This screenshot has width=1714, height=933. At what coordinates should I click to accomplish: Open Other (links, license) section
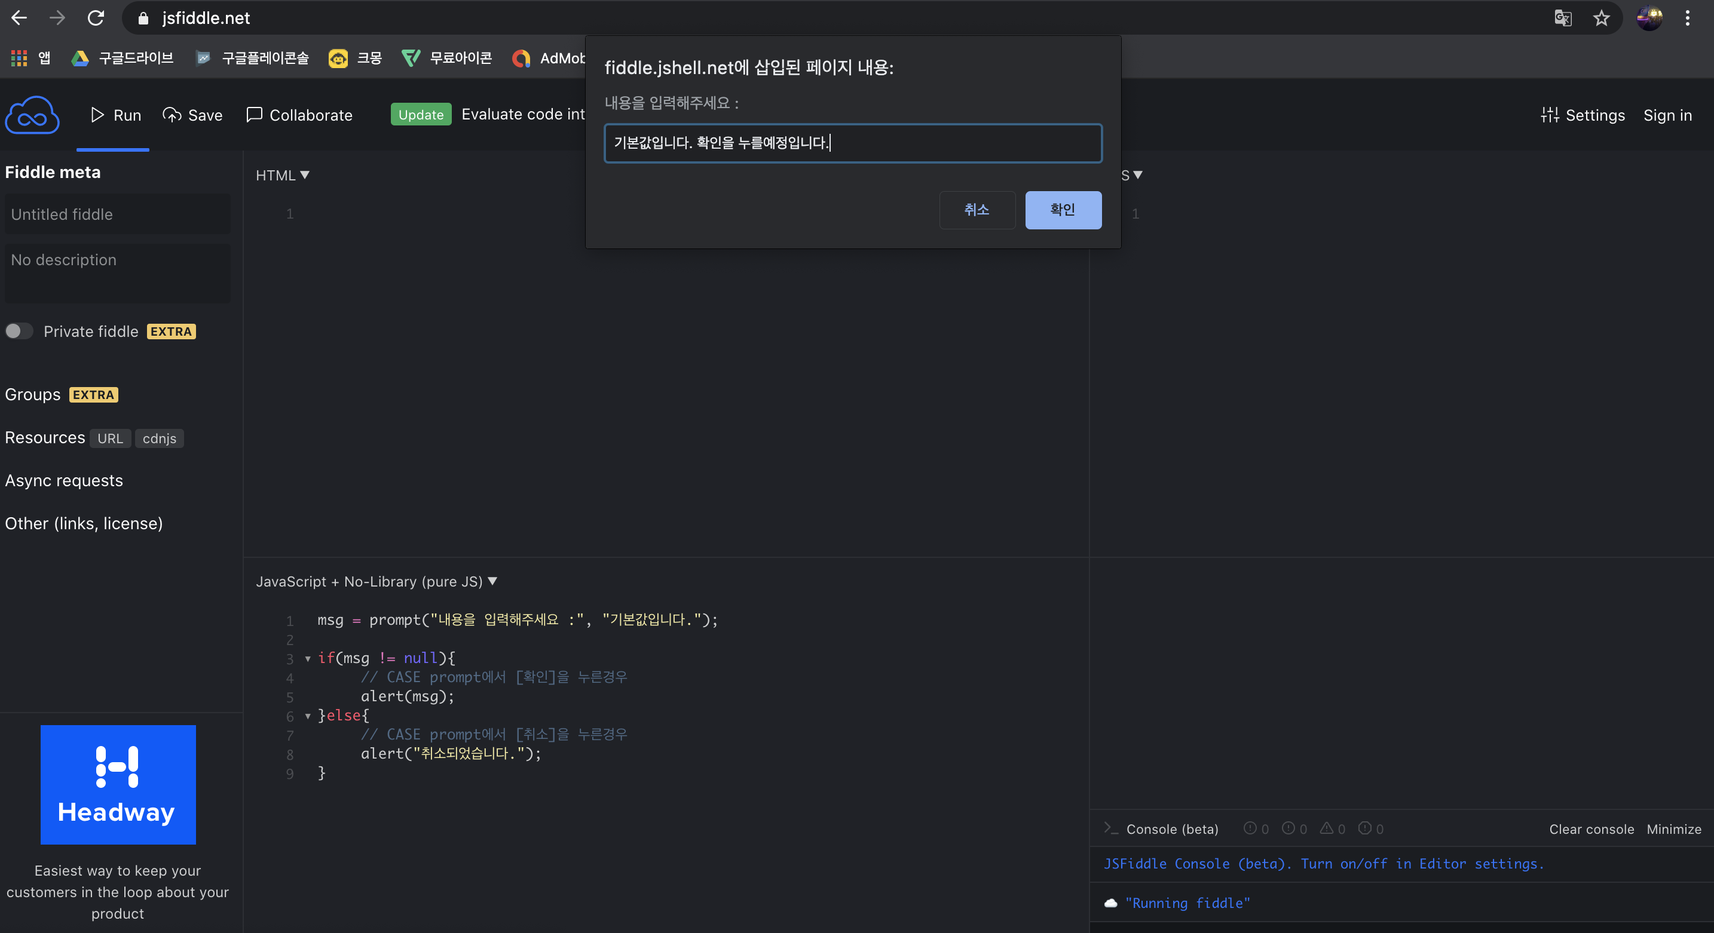tap(84, 523)
